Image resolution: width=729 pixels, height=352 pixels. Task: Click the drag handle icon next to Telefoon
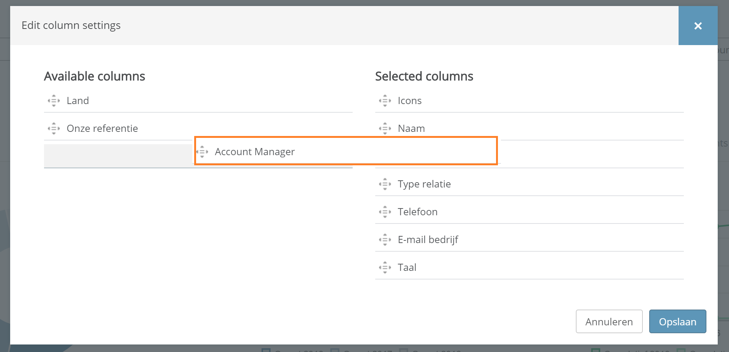pyautogui.click(x=385, y=212)
